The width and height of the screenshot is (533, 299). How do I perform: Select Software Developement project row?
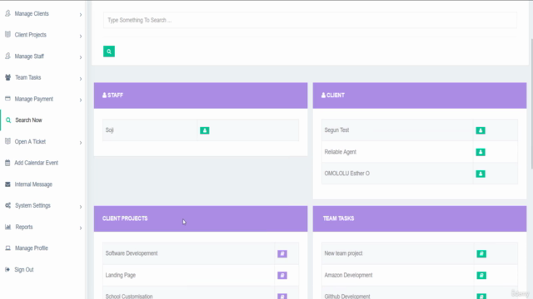tap(201, 253)
